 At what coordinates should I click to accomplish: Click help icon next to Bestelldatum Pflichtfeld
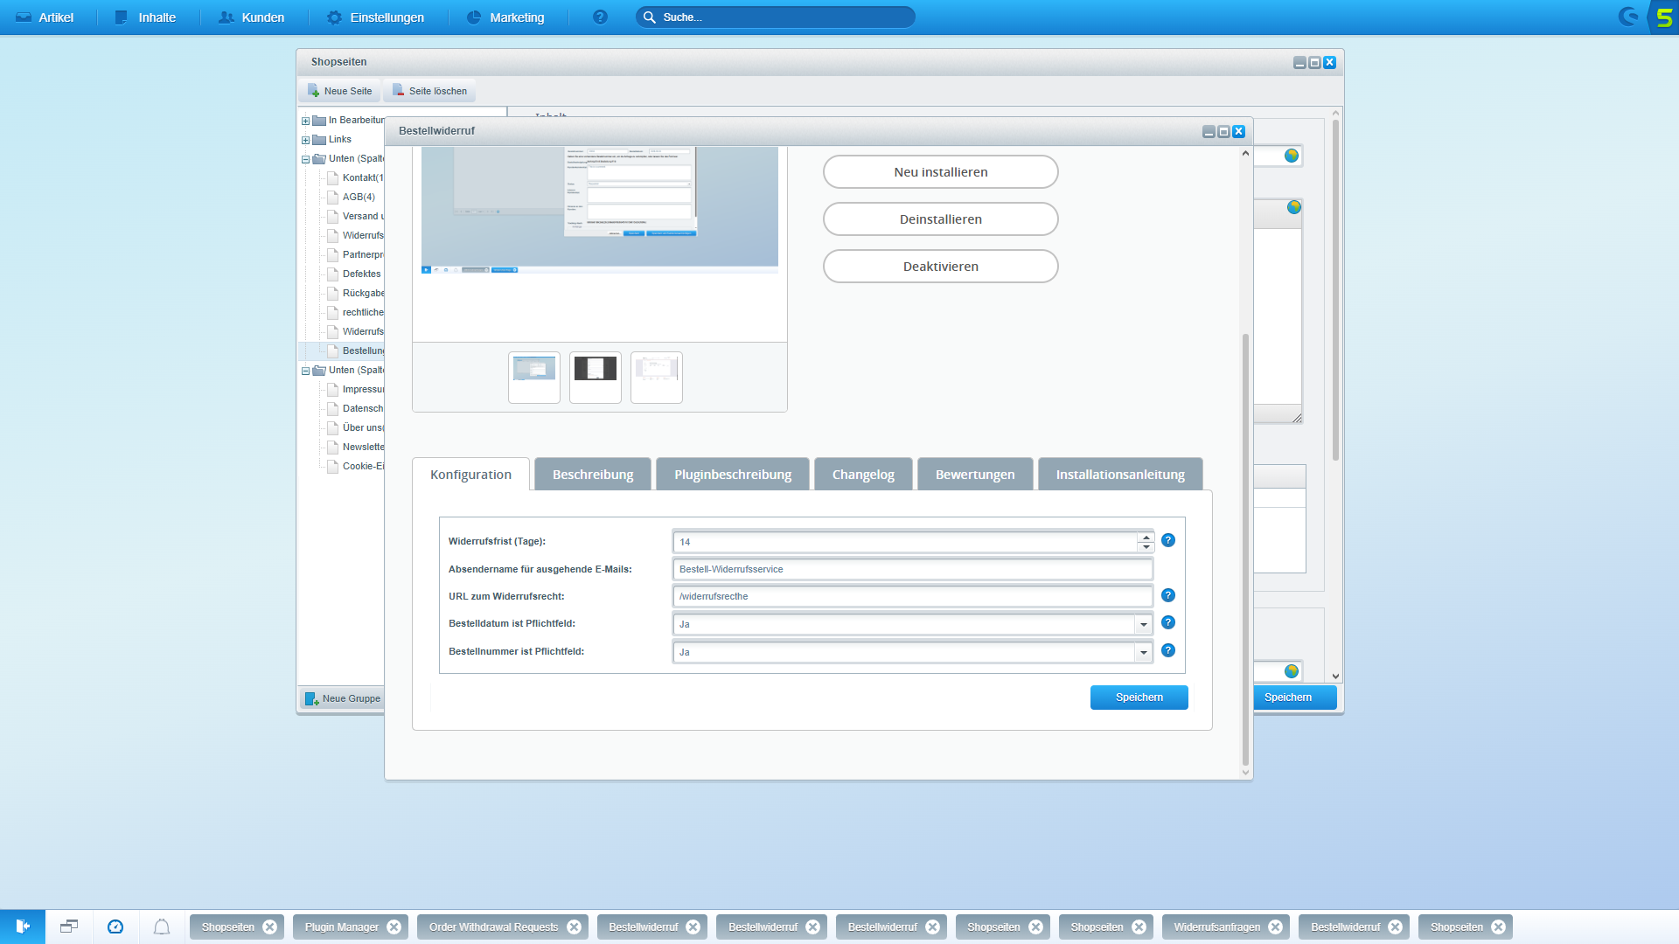pos(1168,622)
